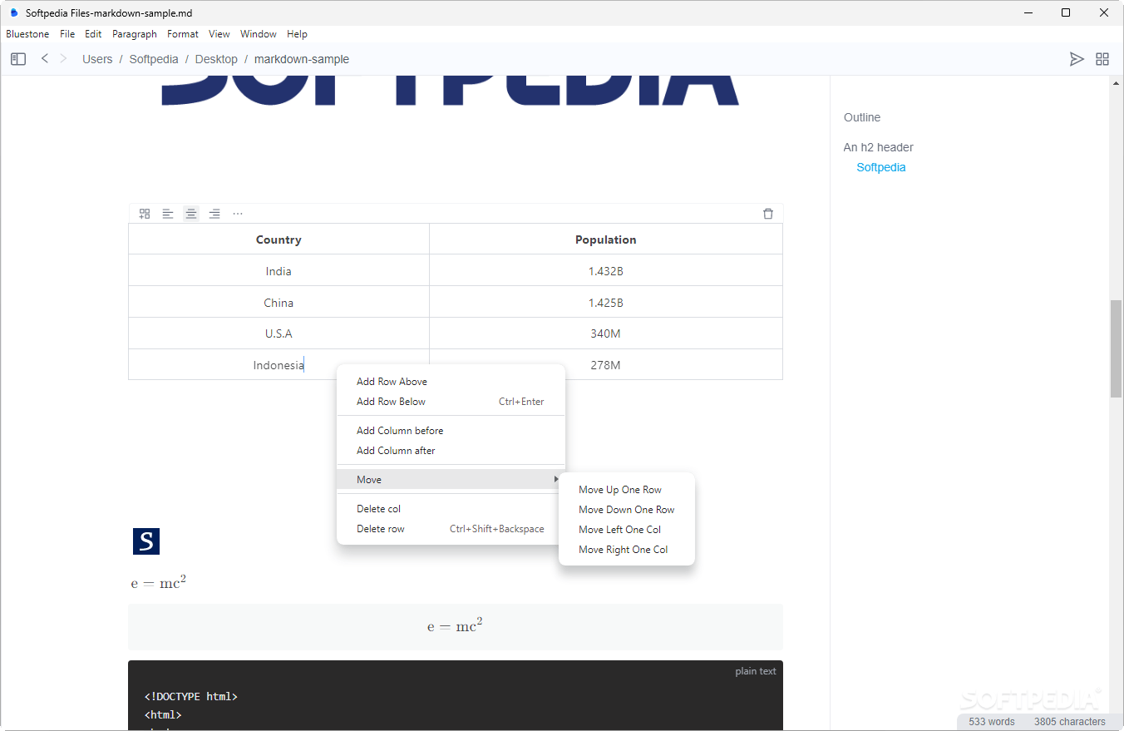Image resolution: width=1124 pixels, height=731 pixels.
Task: Open the Format menu
Action: [x=183, y=34]
